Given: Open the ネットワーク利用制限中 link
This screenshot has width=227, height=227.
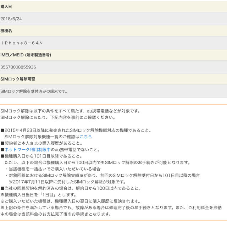Looking at the screenshot, I should [28, 150].
